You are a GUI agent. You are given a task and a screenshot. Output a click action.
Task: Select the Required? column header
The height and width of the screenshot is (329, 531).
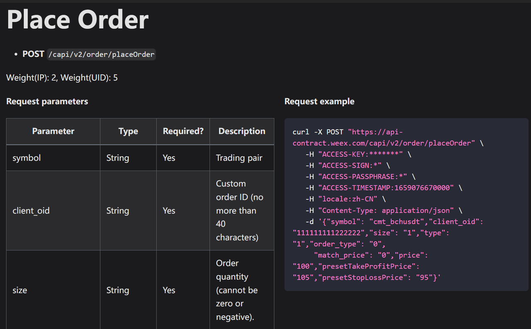183,131
